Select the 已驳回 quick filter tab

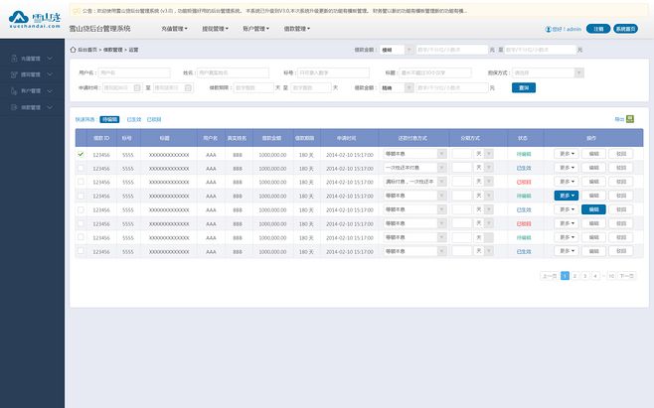coord(154,119)
